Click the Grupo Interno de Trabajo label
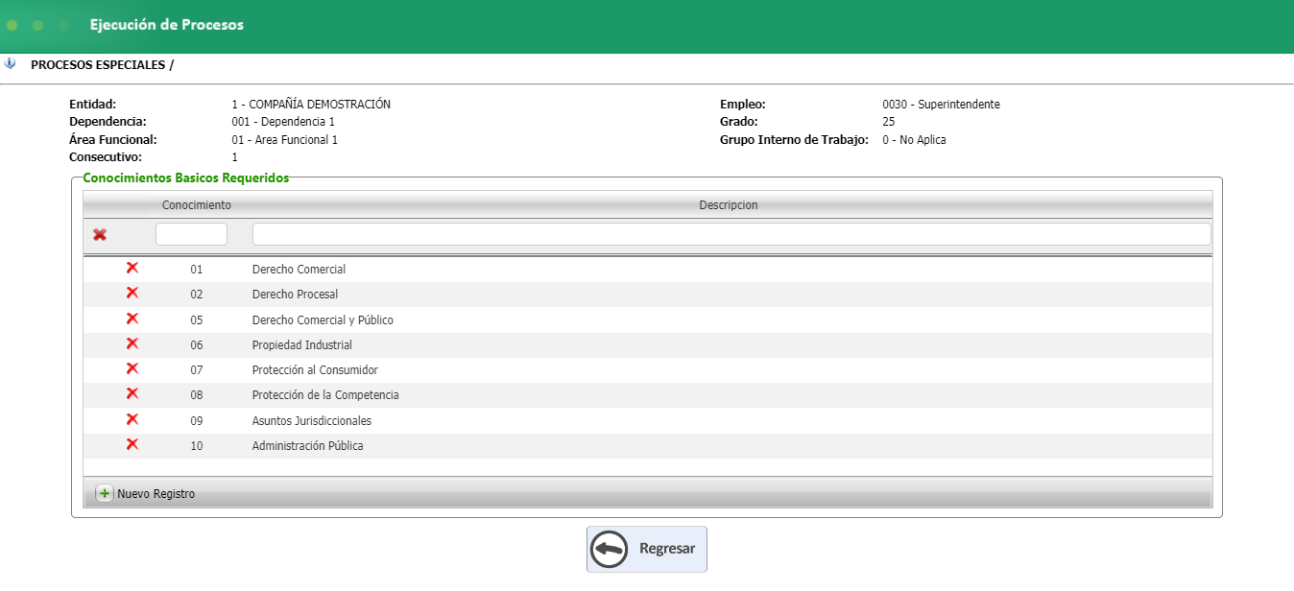The height and width of the screenshot is (591, 1294). [x=794, y=140]
